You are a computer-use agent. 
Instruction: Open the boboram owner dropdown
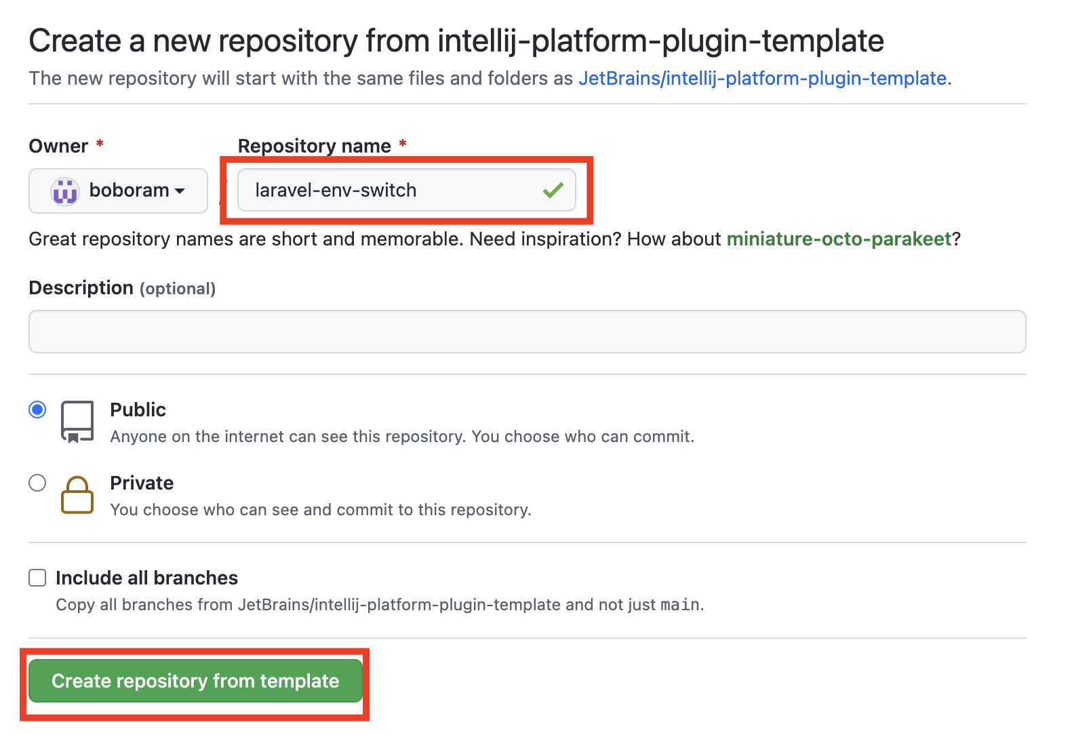coord(118,191)
